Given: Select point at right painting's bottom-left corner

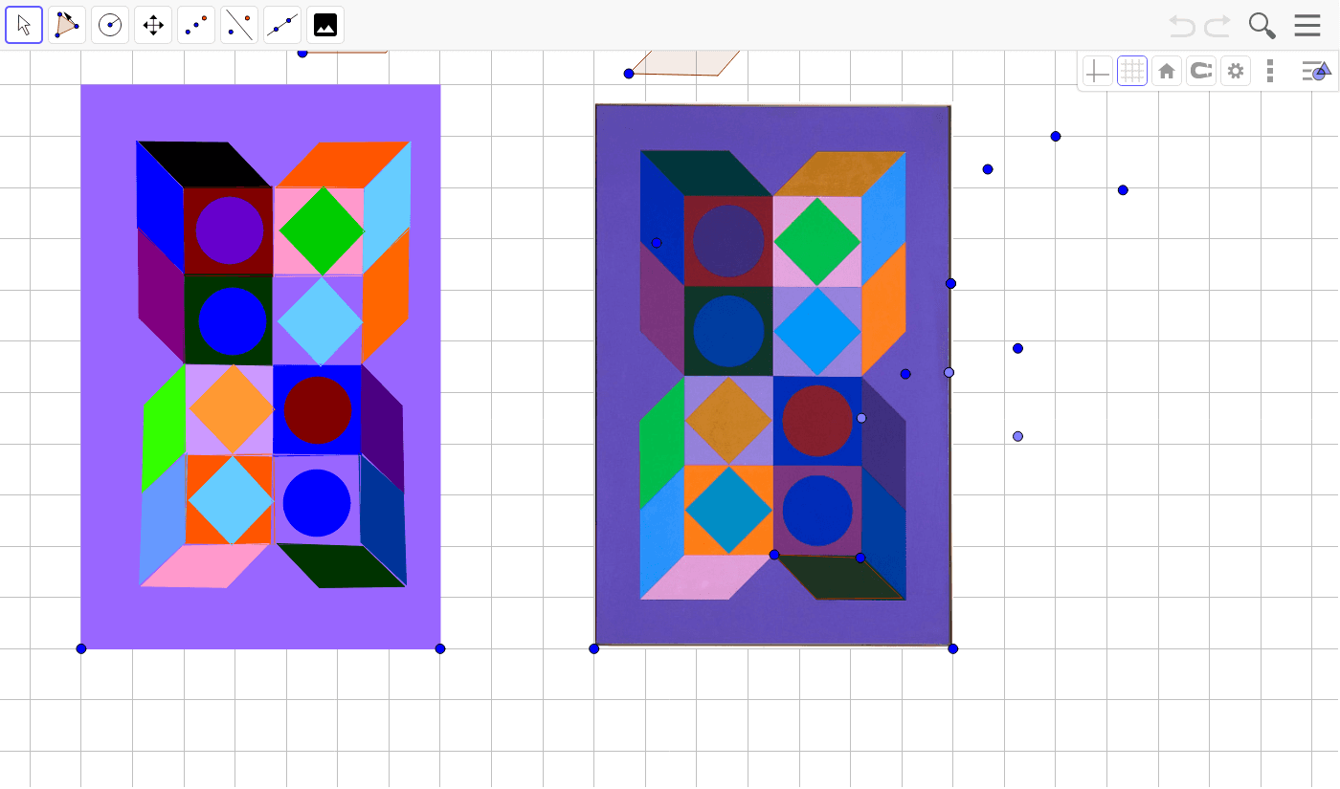Looking at the screenshot, I should (x=594, y=648).
